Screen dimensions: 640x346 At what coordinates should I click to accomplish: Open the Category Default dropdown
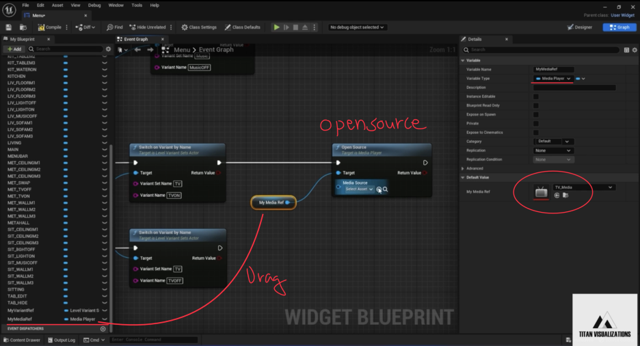[x=553, y=142]
